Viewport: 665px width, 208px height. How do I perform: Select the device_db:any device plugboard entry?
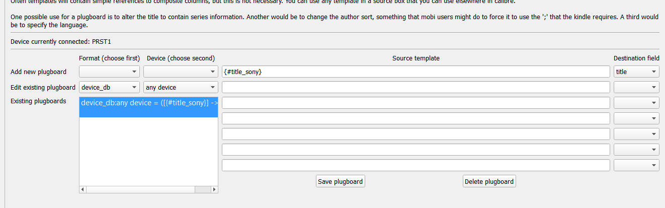(148, 103)
